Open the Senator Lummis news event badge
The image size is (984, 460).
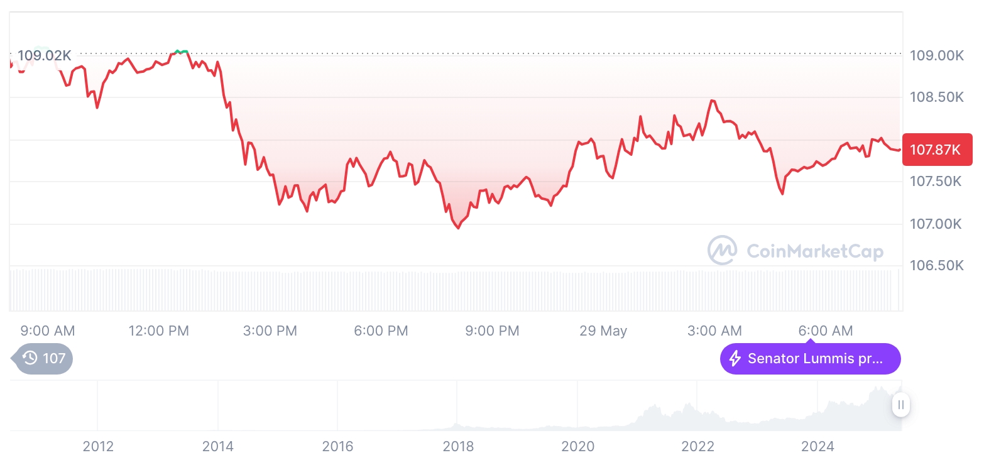[810, 359]
